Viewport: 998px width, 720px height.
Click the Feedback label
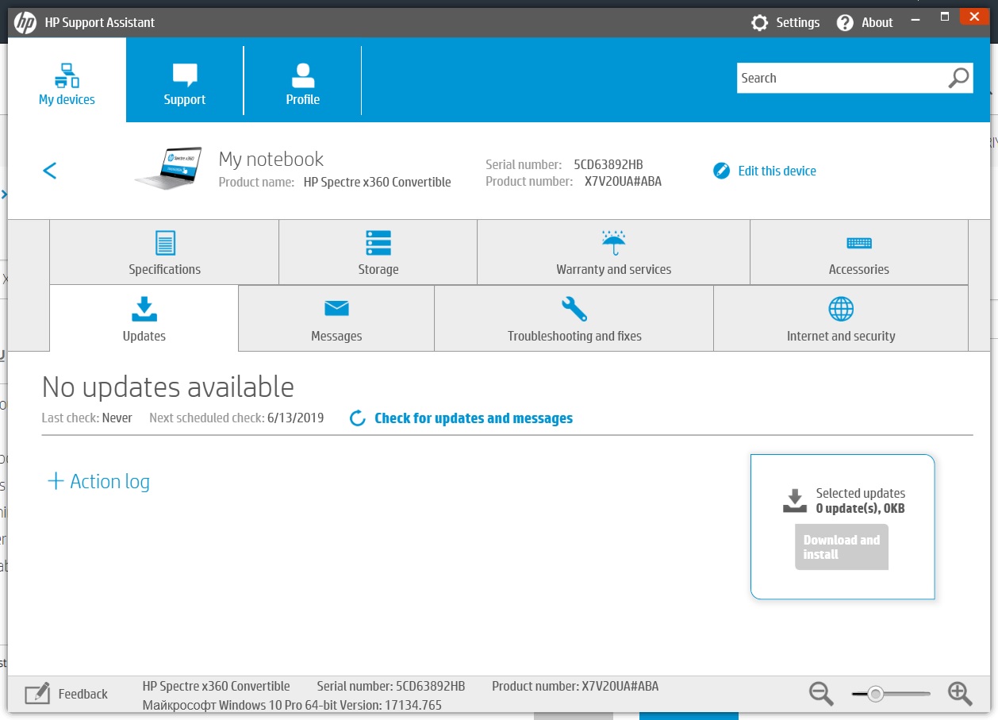[83, 694]
